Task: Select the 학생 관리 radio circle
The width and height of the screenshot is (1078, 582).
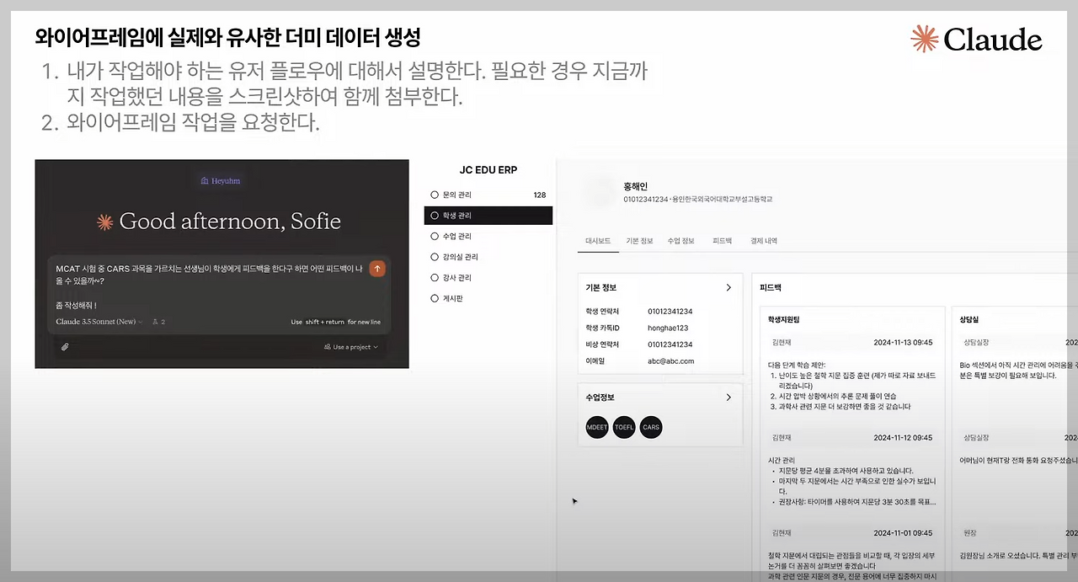Action: tap(435, 216)
